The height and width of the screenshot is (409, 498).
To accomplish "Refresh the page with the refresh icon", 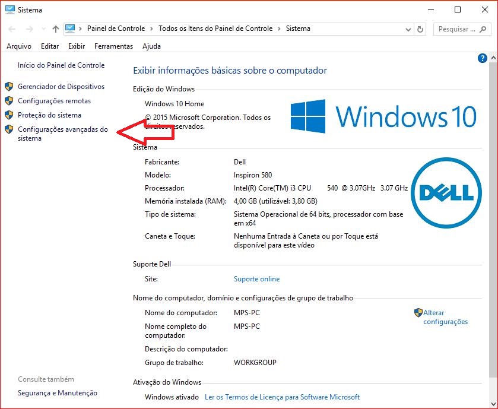I will [420, 28].
